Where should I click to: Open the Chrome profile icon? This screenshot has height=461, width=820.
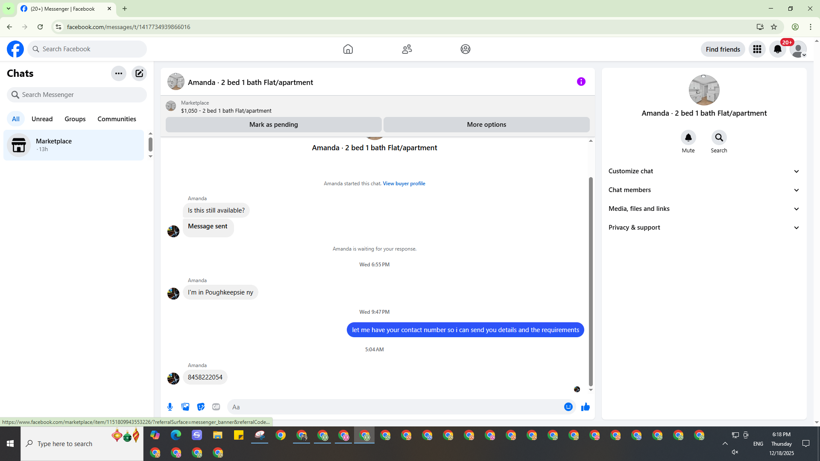click(x=795, y=27)
